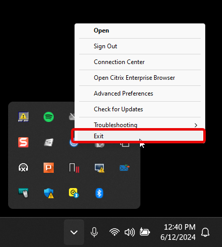
Task: Open the clock and date display
Action: pyautogui.click(x=178, y=232)
